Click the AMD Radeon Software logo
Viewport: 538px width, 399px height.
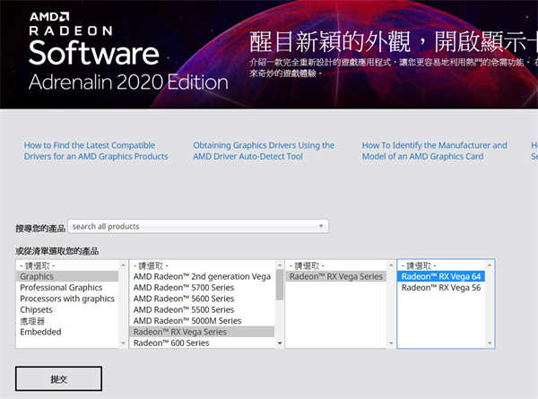coord(128,51)
